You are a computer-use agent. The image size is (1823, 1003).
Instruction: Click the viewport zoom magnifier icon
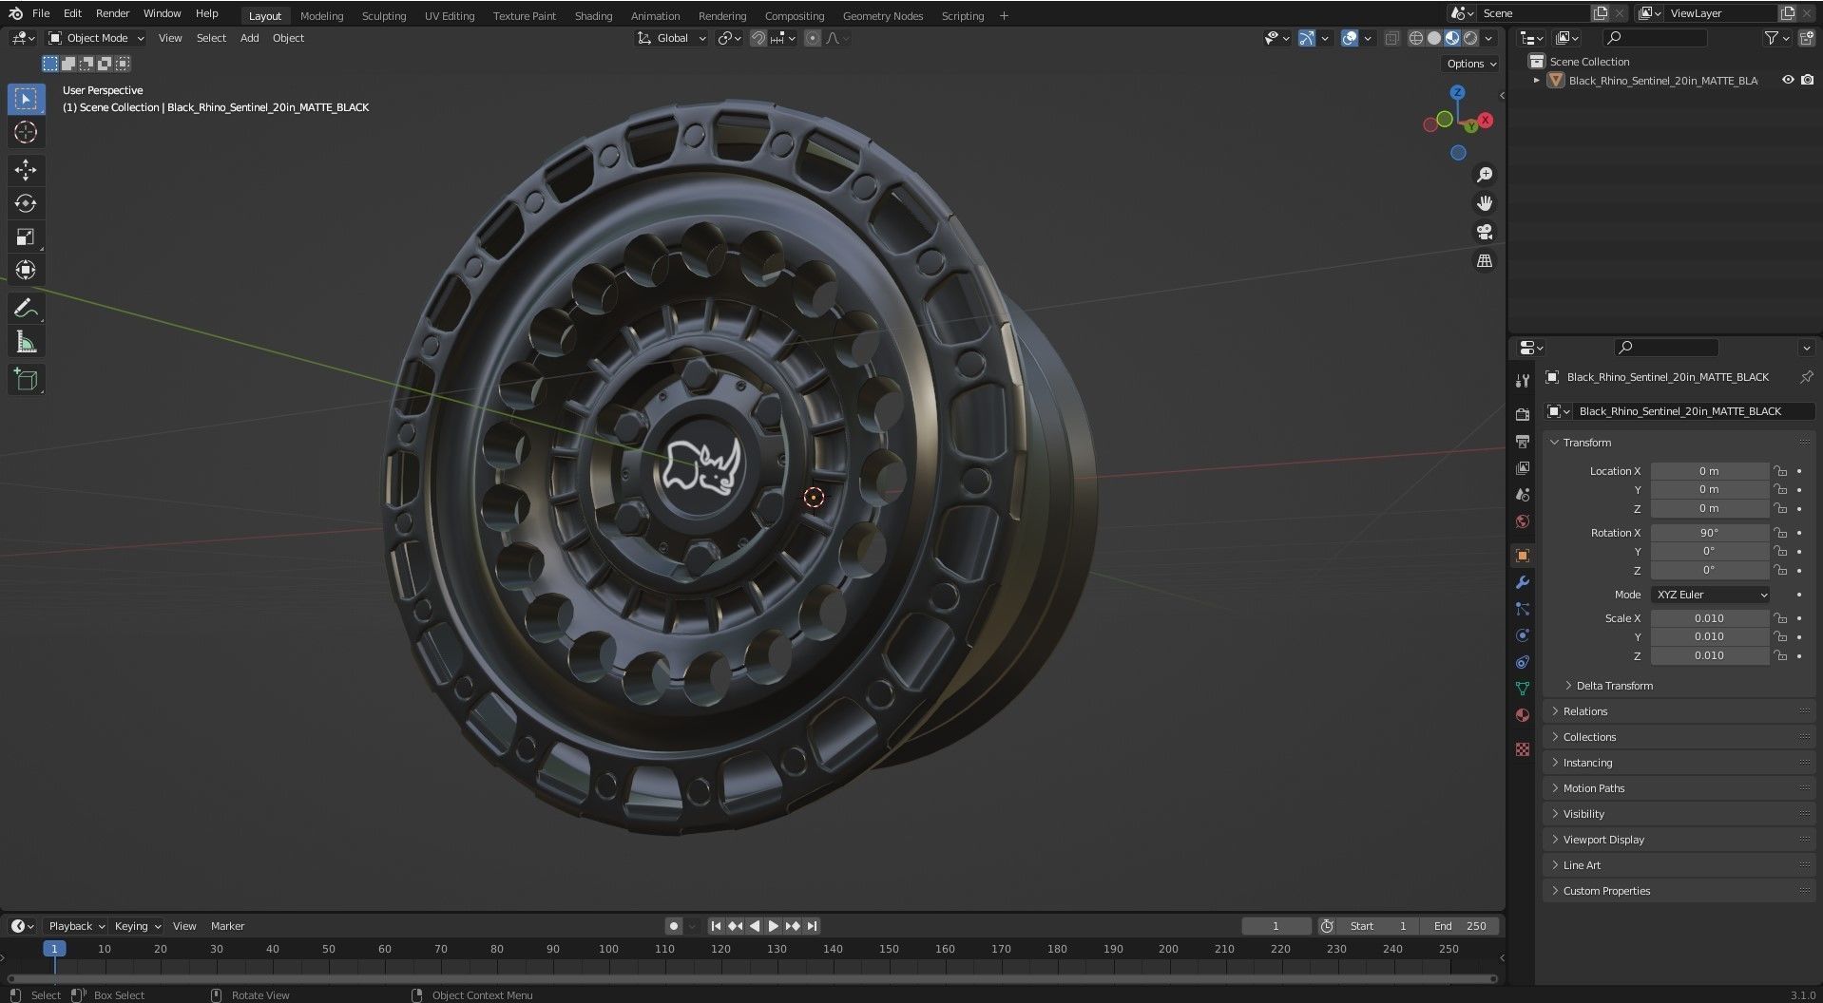pyautogui.click(x=1485, y=175)
